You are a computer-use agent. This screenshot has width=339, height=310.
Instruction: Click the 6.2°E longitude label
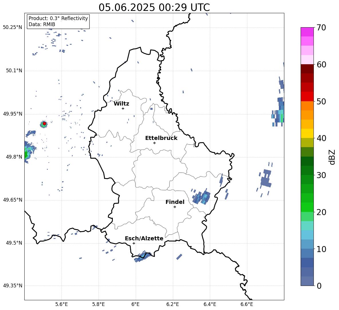173,304
